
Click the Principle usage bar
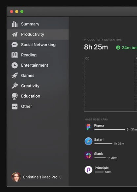[x=99, y=172]
